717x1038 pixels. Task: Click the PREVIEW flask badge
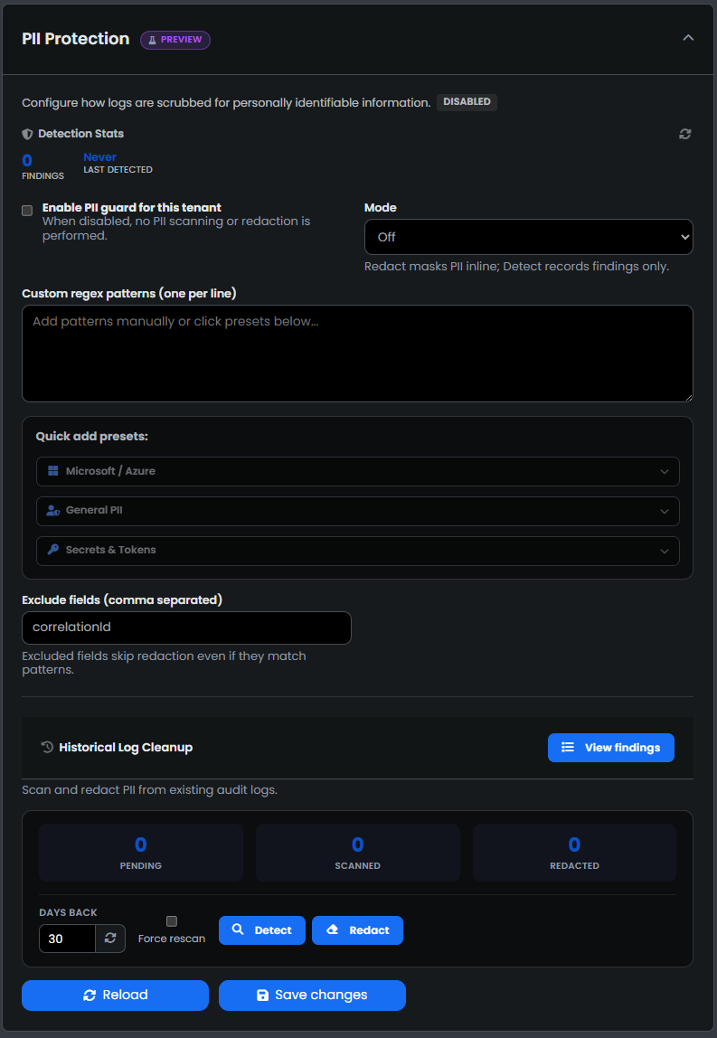(x=175, y=40)
